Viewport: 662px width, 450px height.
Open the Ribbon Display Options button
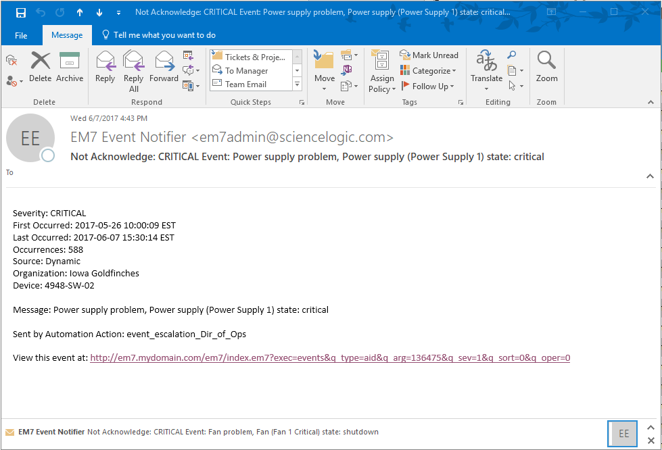(551, 11)
